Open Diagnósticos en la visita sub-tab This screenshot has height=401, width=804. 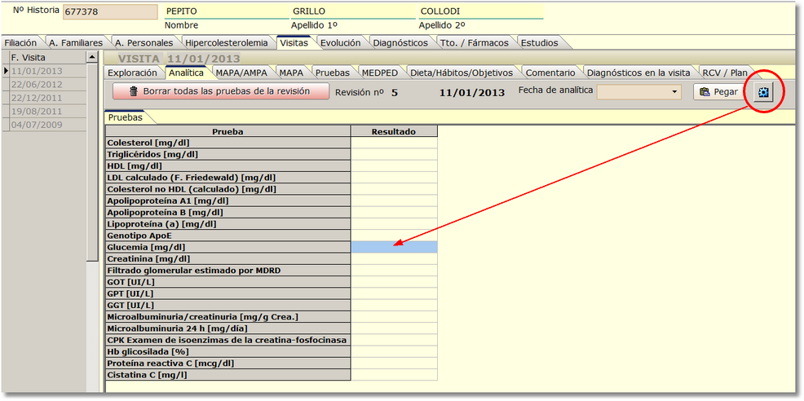click(638, 73)
